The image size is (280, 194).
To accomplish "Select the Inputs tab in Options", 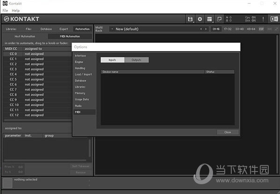I will 112,60.
